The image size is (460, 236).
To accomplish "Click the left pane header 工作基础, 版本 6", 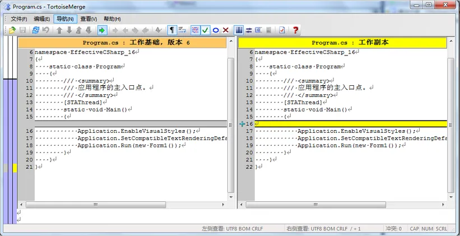I will pos(122,43).
